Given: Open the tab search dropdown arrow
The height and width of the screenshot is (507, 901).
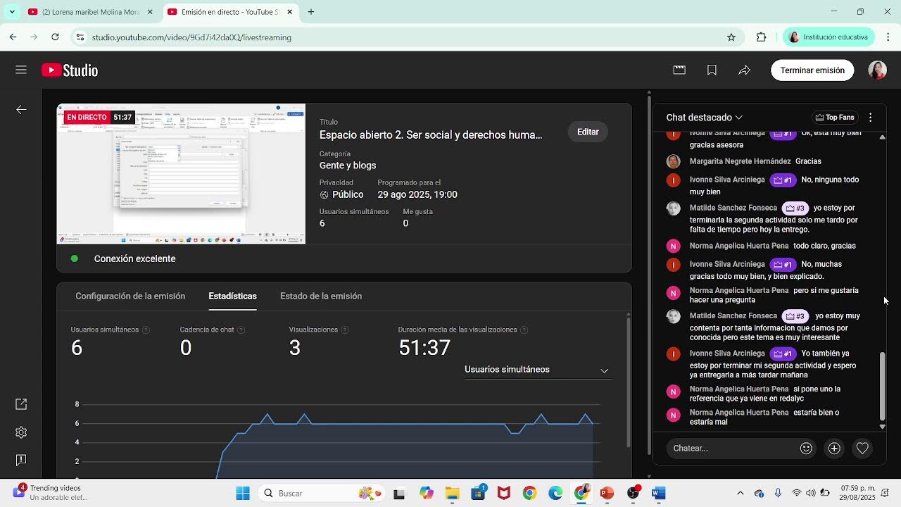Looking at the screenshot, I should [x=13, y=12].
